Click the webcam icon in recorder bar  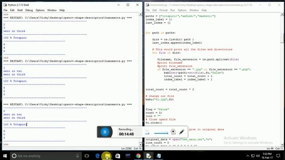point(173,132)
